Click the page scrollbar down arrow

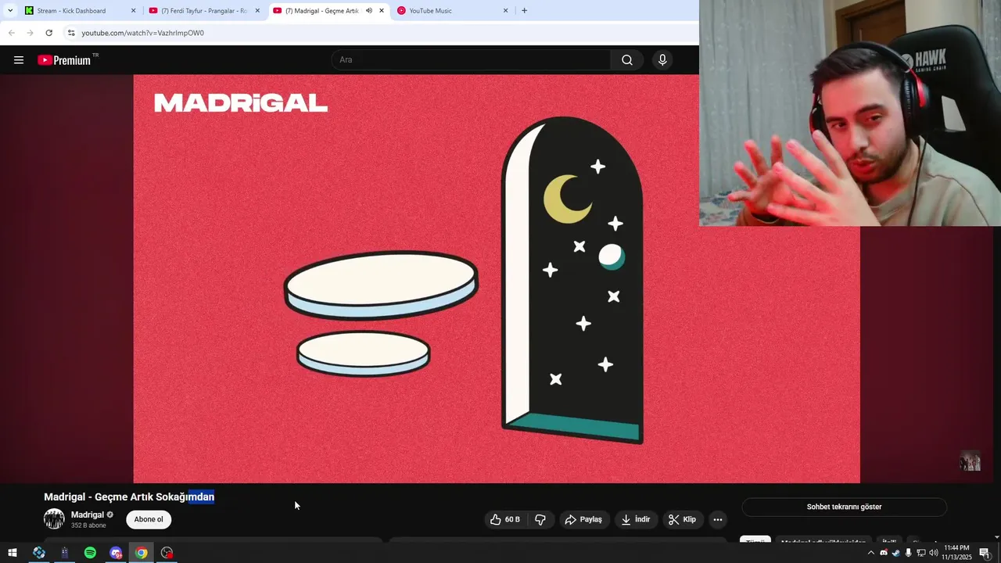click(x=996, y=537)
